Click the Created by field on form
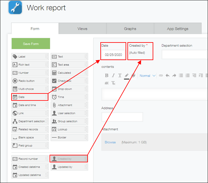Image resolution: width=208 pixels, height=183 pixels. (140, 51)
